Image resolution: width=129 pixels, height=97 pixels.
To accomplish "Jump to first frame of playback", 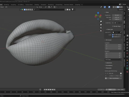I will [x=45, y=89].
